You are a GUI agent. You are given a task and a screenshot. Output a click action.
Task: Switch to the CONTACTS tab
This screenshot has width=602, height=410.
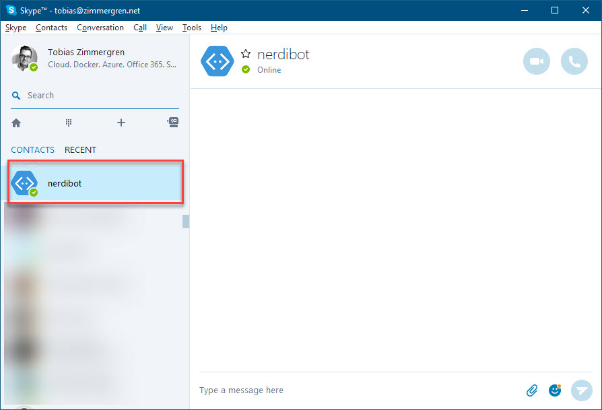coord(32,149)
